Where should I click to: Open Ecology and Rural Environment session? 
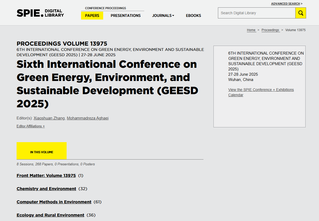pos(50,215)
